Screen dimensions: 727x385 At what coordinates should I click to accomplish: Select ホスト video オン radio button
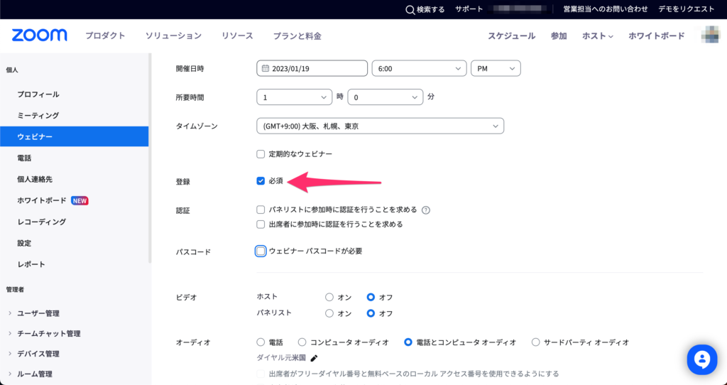tap(329, 298)
